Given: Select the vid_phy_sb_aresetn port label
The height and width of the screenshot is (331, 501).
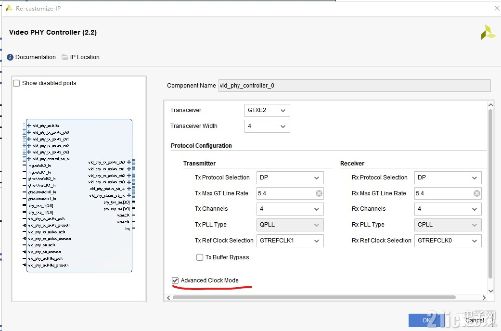Looking at the screenshot, I should click(x=44, y=252).
